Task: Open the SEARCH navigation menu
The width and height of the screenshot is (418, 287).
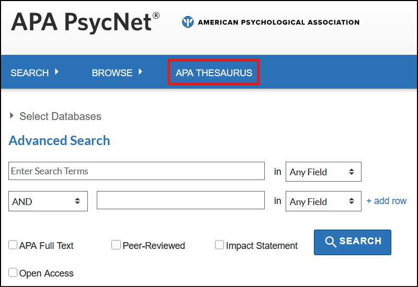Action: (30, 73)
